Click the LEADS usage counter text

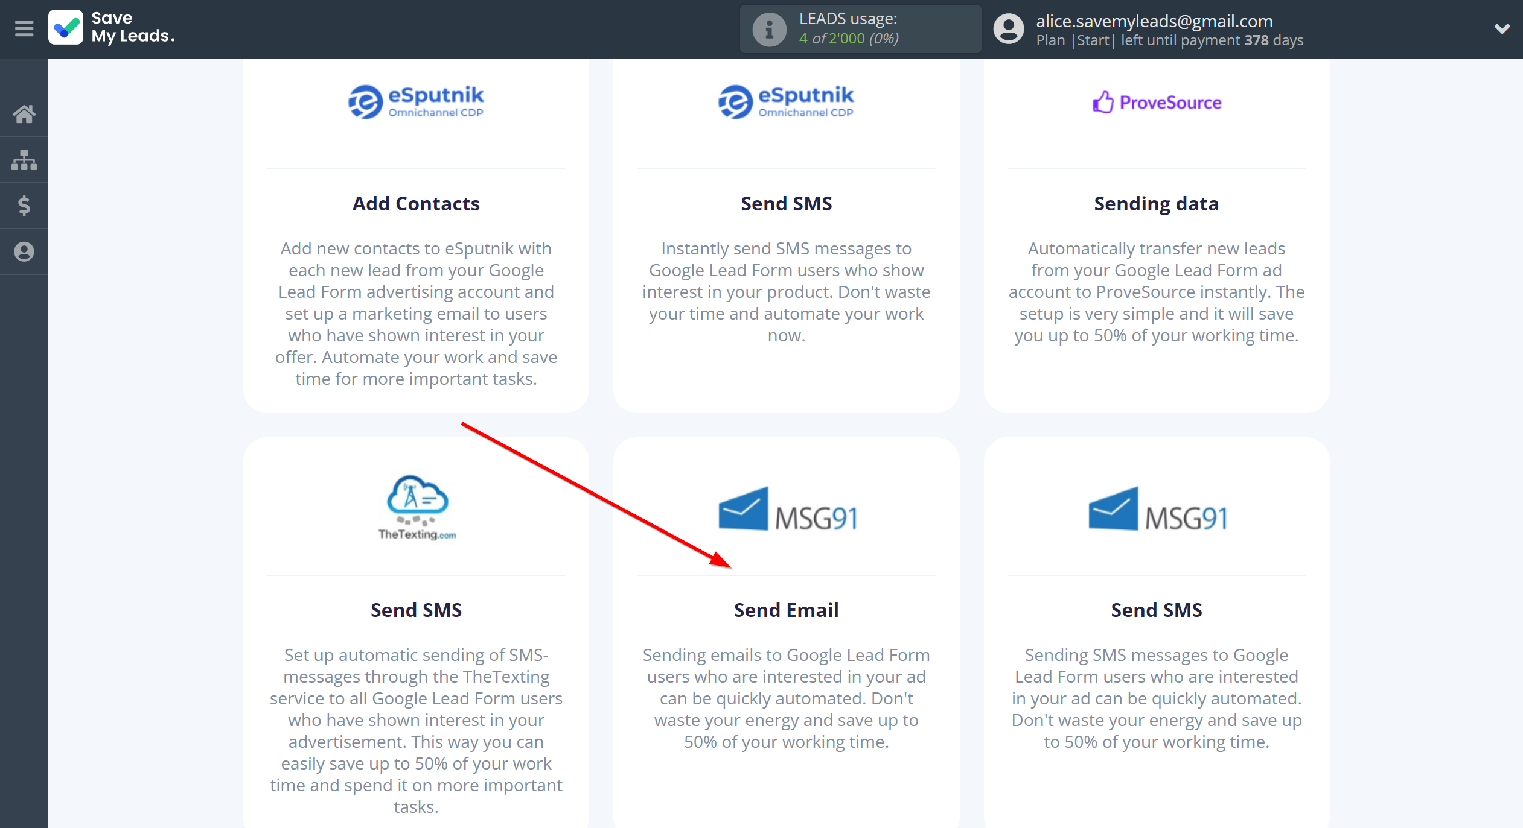pos(849,39)
